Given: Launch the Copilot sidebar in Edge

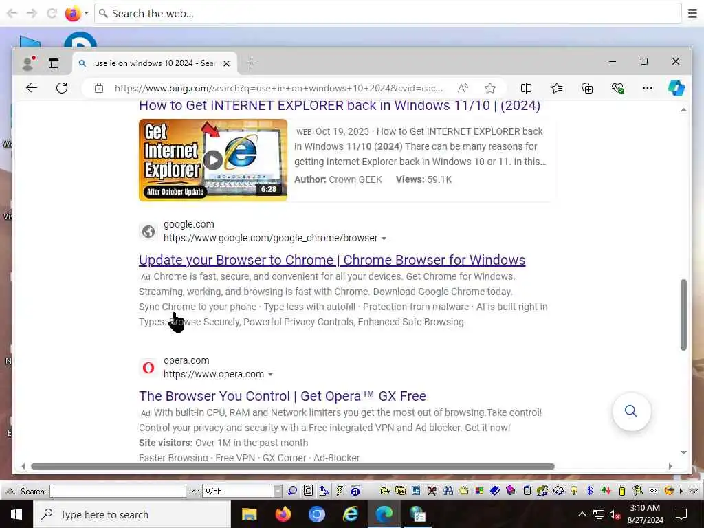Looking at the screenshot, I should point(676,88).
